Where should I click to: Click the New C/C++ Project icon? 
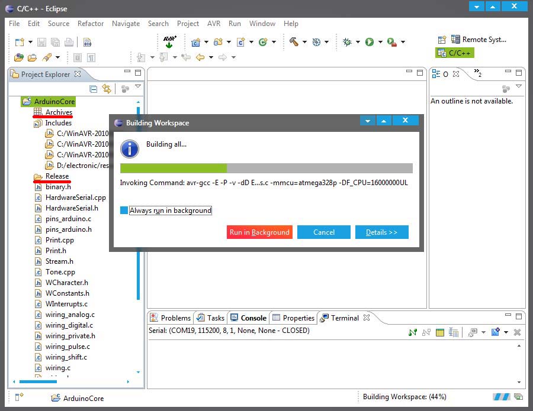196,42
